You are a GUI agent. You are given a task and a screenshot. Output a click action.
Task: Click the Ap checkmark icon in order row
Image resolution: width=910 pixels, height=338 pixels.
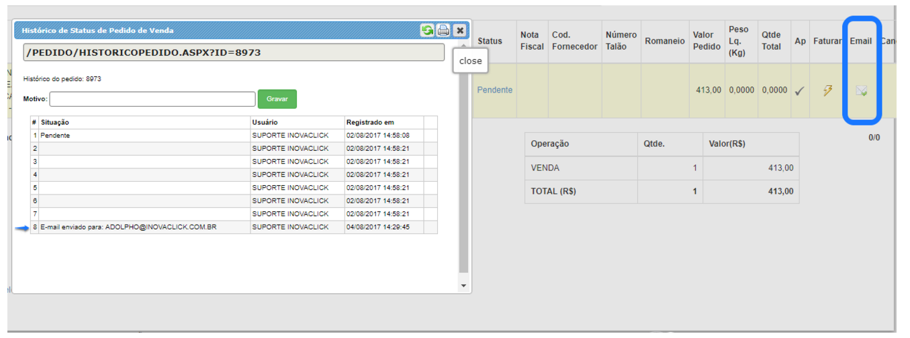[799, 91]
